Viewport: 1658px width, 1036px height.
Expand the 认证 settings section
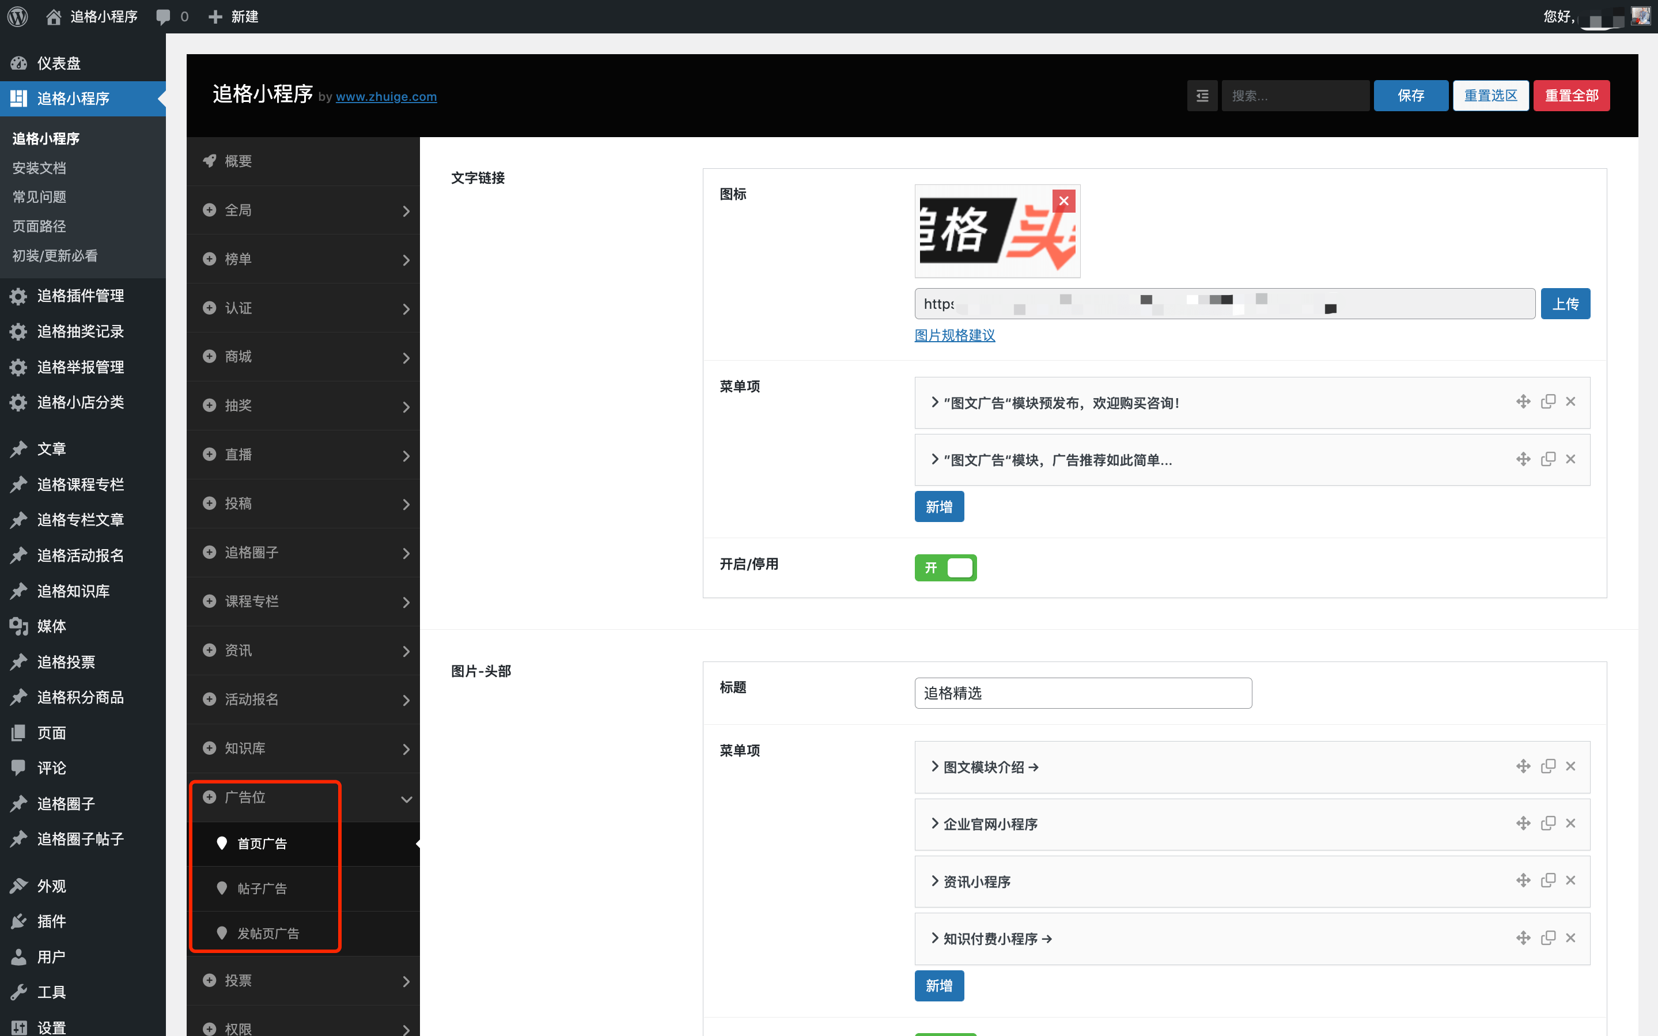coord(302,308)
